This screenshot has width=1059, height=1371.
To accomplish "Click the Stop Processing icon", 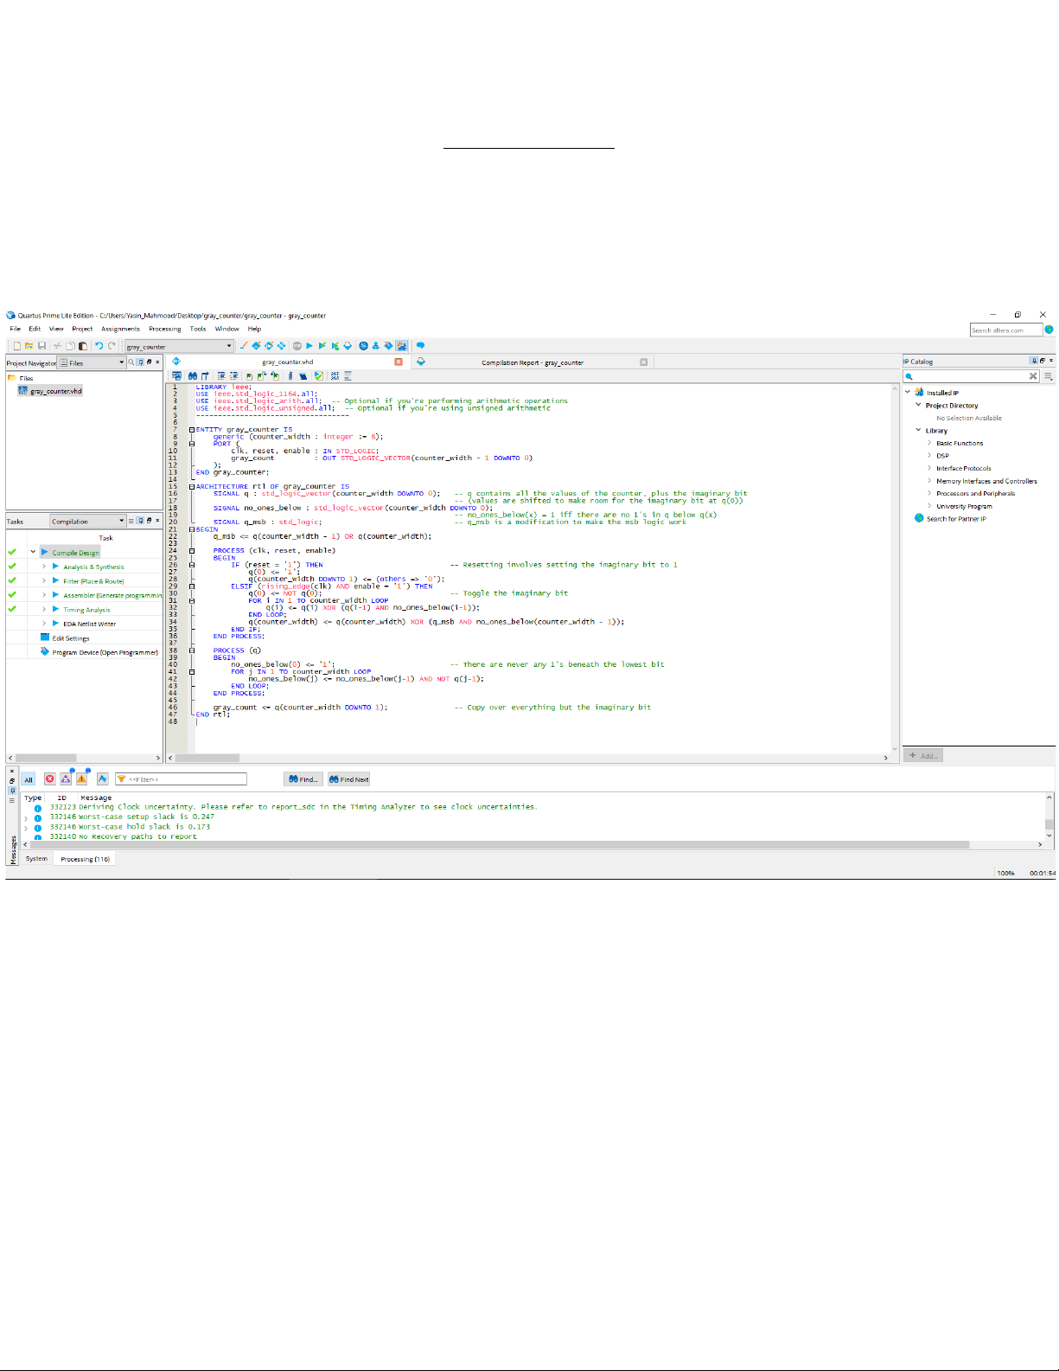I will [297, 346].
